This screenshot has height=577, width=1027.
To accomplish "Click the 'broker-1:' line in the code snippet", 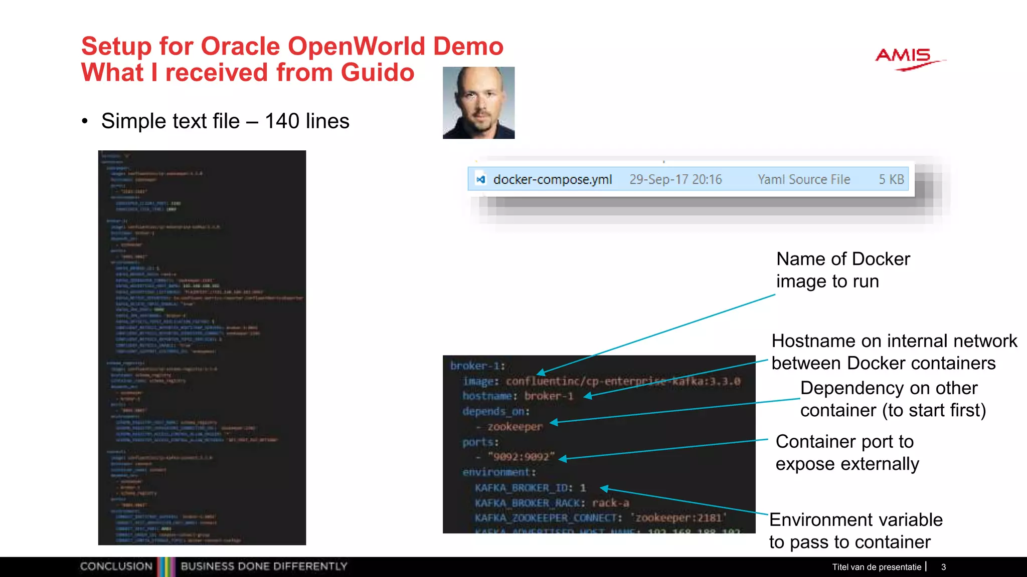I will pos(477,366).
